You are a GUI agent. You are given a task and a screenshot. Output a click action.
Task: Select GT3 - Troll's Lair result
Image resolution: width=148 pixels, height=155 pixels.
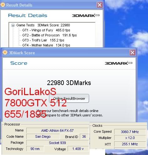[x=43, y=40]
